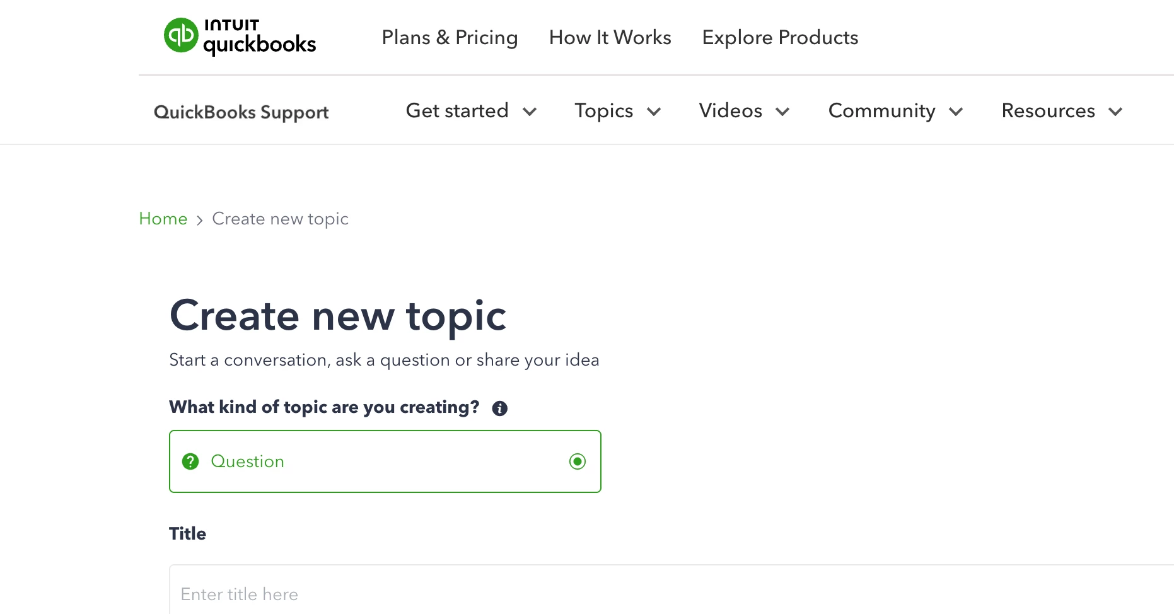Click the Intuit QuickBooks wordmark
Image resolution: width=1174 pixels, height=614 pixels.
click(260, 37)
